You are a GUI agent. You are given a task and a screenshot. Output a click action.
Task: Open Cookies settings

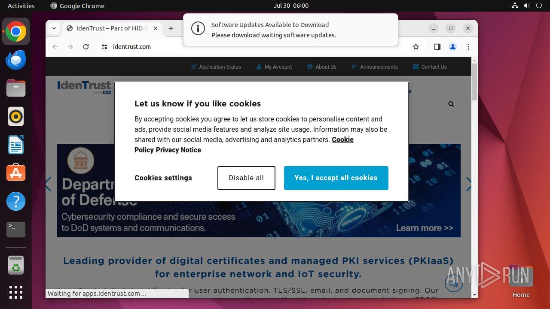tap(163, 178)
